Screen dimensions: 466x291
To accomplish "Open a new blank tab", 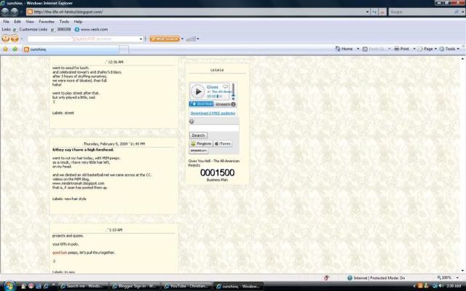I will coord(124,49).
